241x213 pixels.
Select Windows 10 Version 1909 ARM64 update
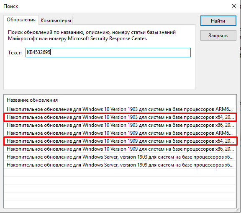coord(120,133)
